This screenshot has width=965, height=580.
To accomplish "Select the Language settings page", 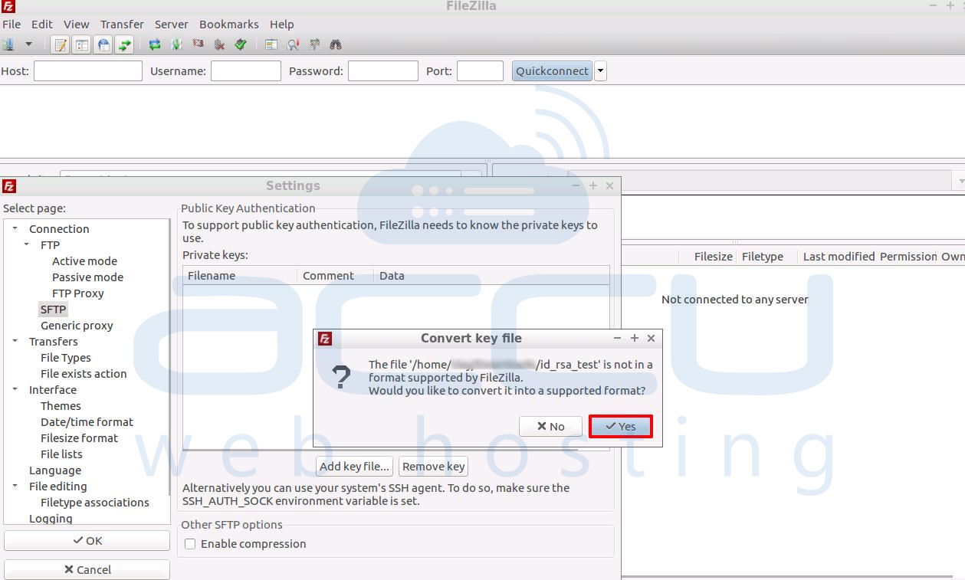I will click(55, 470).
